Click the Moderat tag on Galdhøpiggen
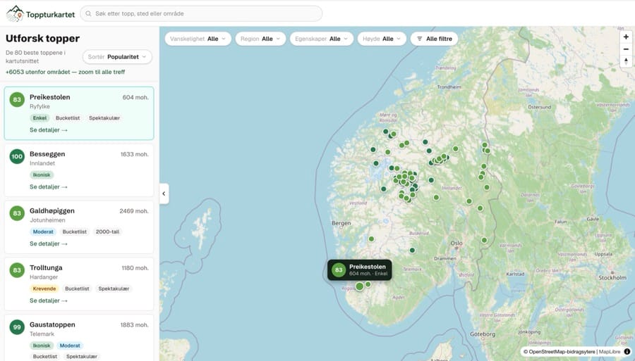The height and width of the screenshot is (361, 635). pyautogui.click(x=43, y=232)
